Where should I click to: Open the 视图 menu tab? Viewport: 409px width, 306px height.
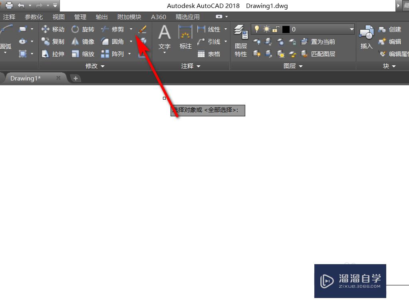point(58,17)
